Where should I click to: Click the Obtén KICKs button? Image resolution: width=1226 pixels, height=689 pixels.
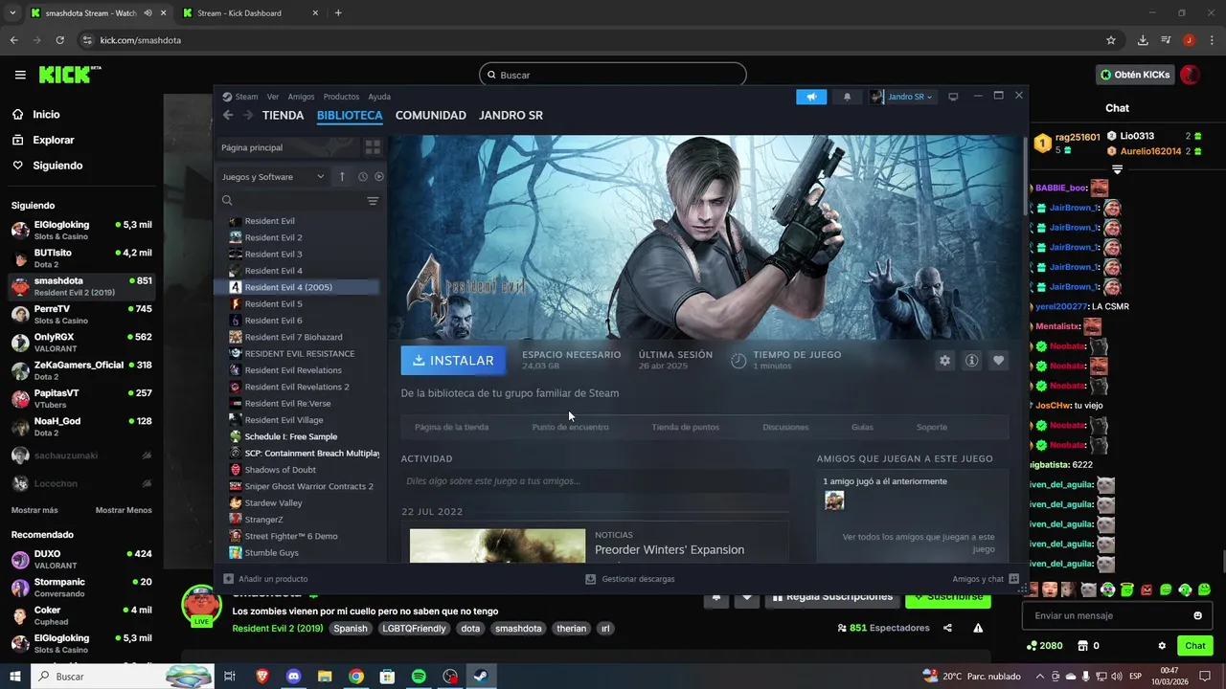coord(1135,75)
